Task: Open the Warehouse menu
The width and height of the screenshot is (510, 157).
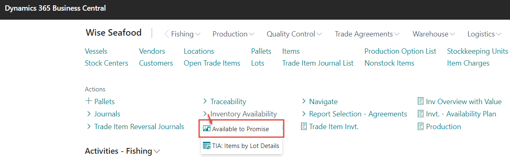Action: click(x=434, y=34)
